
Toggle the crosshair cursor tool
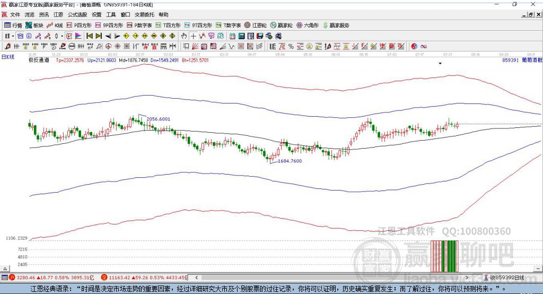coord(193,36)
